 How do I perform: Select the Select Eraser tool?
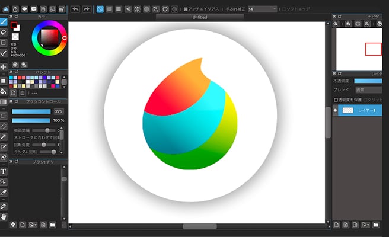click(4, 157)
